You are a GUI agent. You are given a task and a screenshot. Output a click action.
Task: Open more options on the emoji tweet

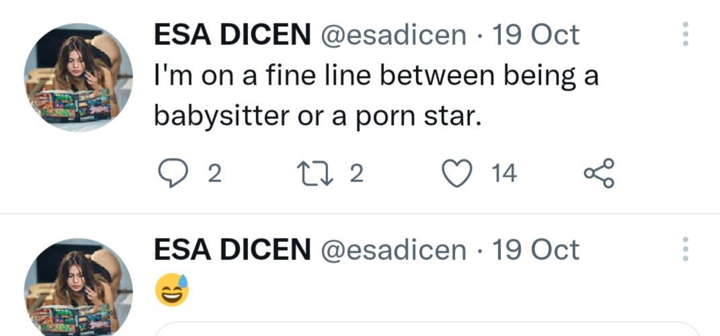[685, 249]
